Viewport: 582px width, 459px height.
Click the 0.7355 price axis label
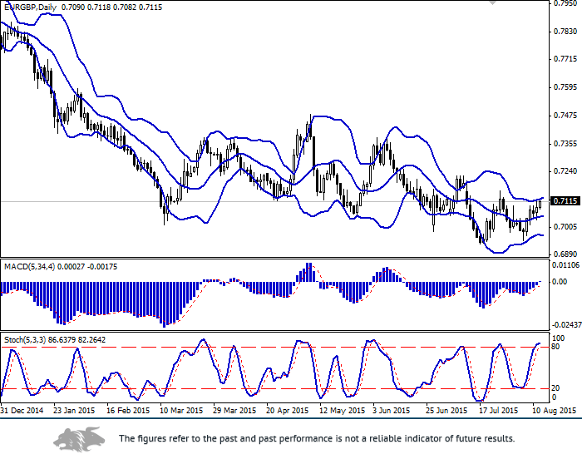tap(565, 144)
